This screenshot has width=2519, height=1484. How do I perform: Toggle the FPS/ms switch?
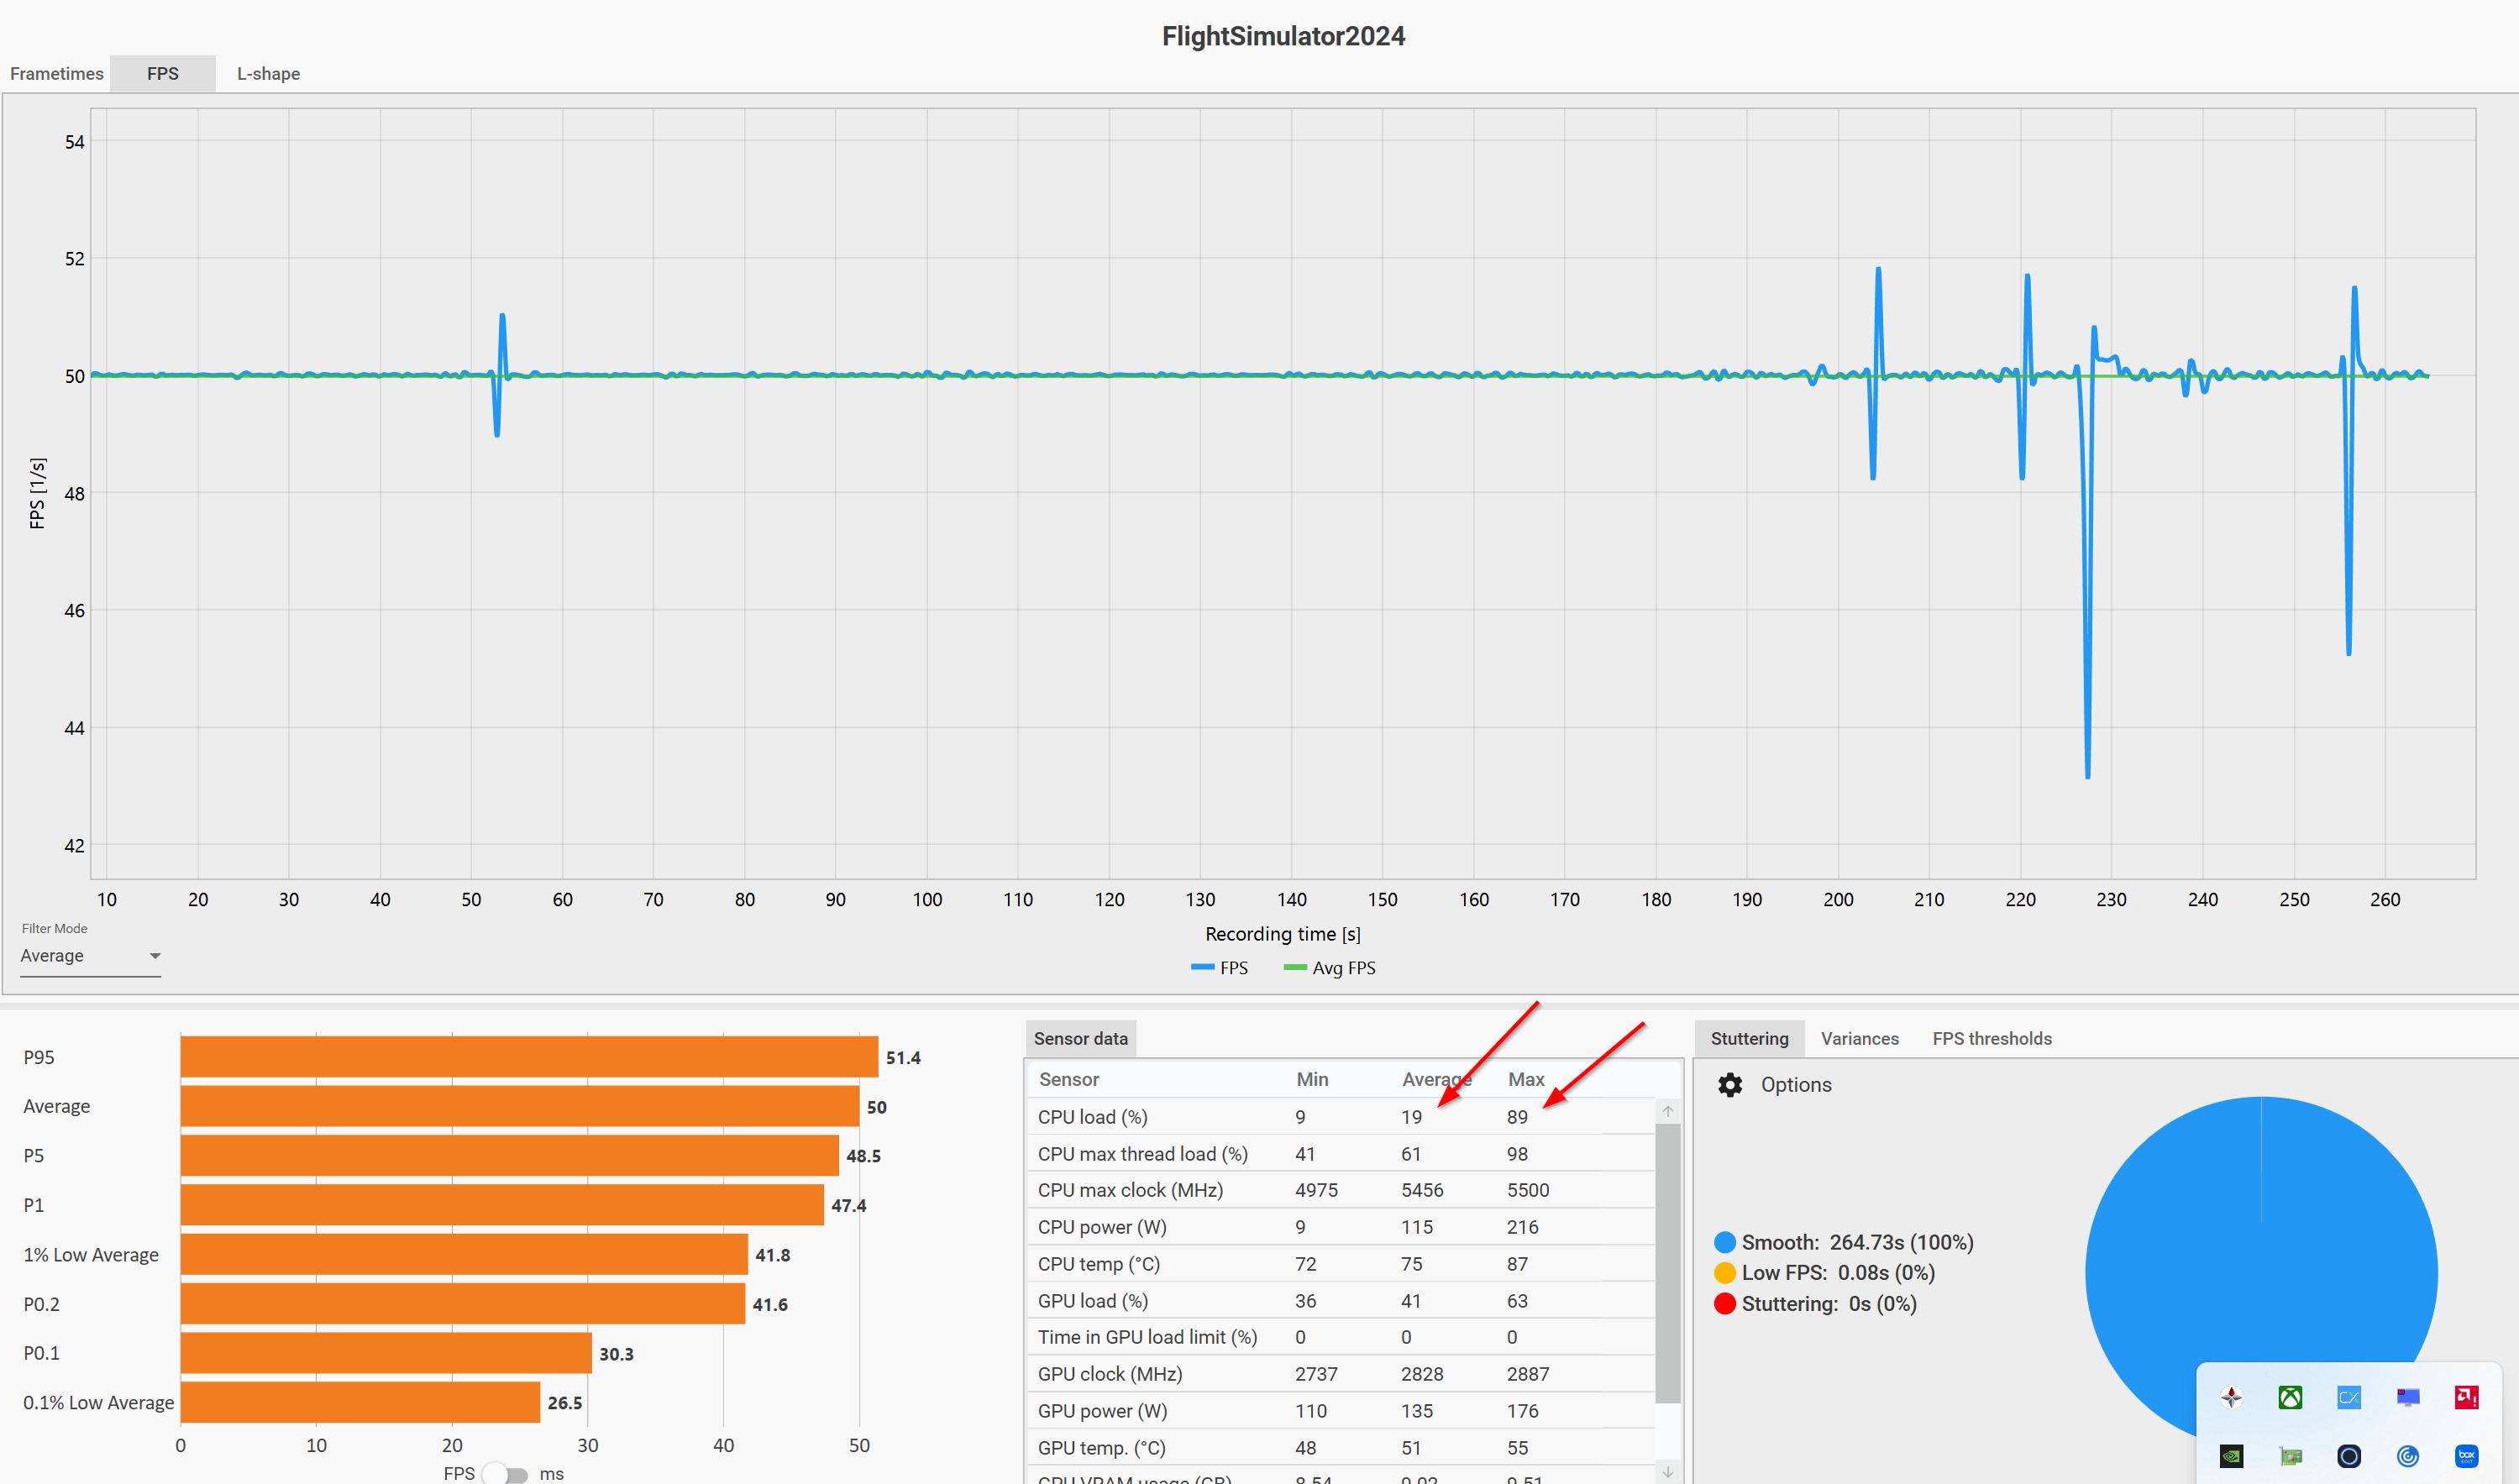(x=506, y=1474)
